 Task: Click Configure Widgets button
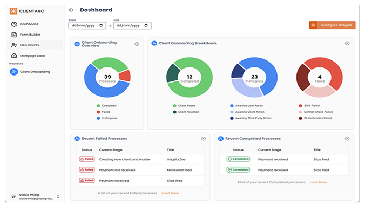[332, 25]
